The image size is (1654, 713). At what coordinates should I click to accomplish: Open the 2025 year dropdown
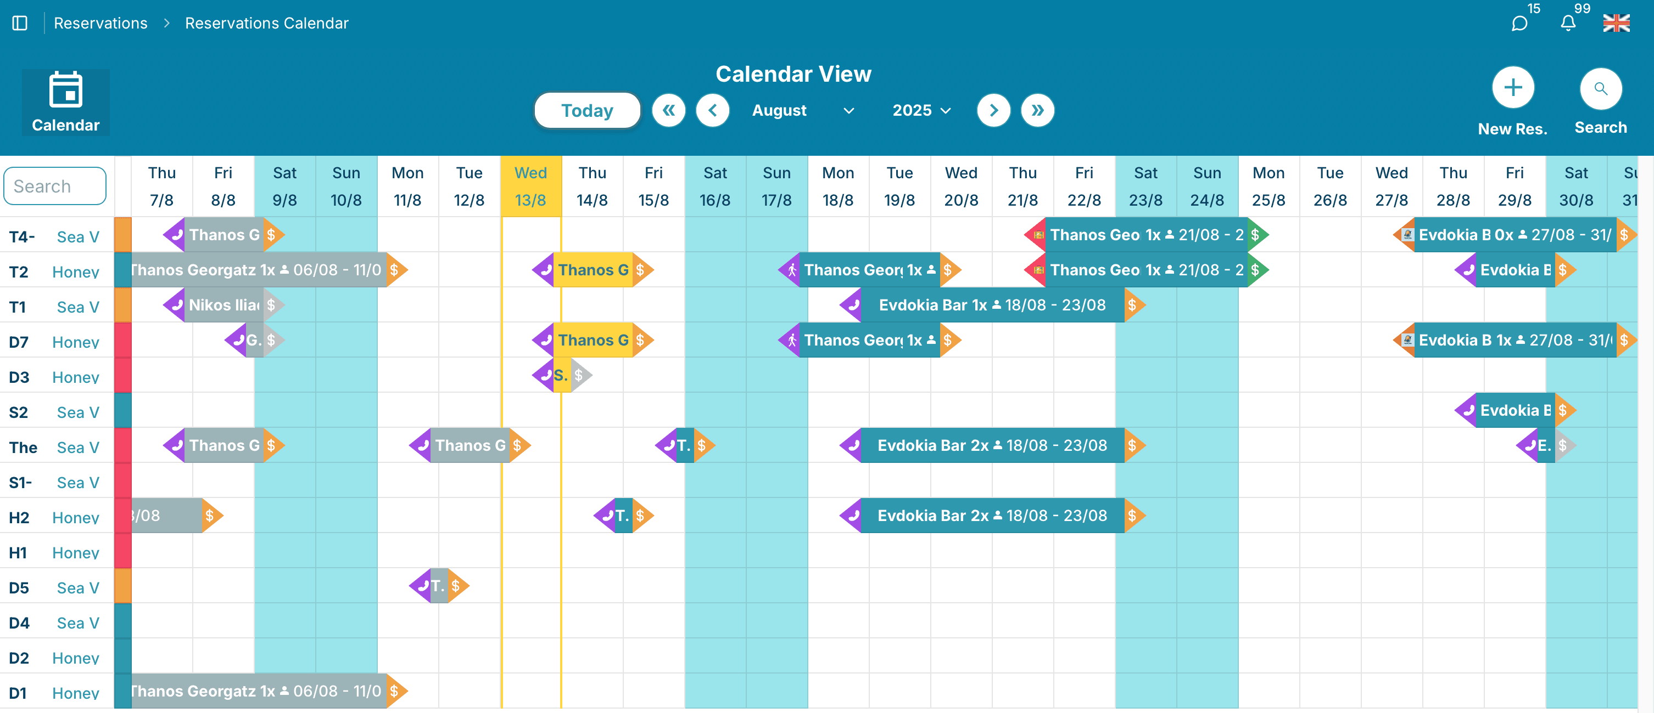(x=921, y=110)
